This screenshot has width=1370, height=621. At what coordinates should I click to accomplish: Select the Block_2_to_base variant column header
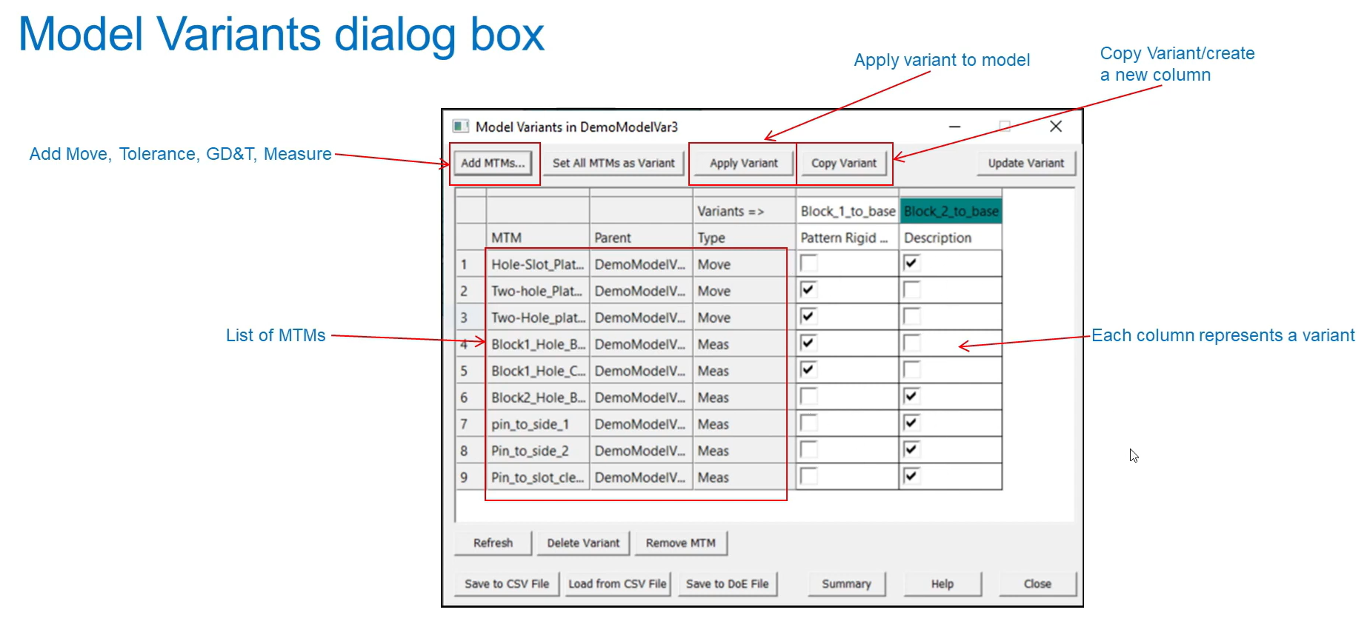tap(951, 212)
